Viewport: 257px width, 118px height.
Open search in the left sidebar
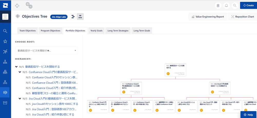tap(5, 31)
